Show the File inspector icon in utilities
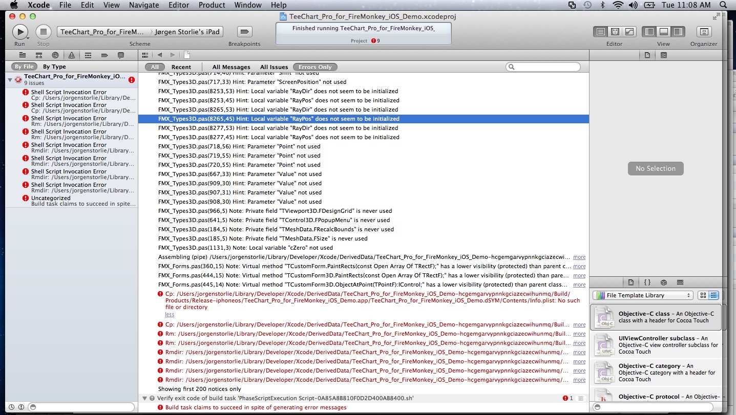 pos(647,55)
